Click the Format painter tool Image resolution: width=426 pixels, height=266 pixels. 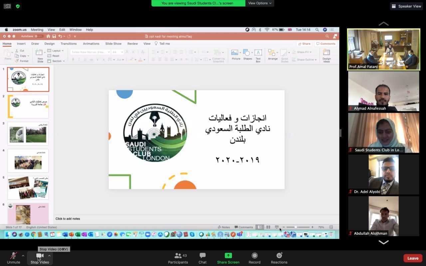coord(22,61)
